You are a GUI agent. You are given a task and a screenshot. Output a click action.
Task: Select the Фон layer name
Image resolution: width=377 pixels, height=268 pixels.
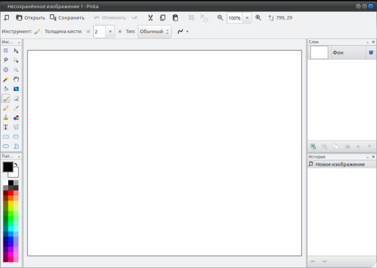click(x=338, y=53)
